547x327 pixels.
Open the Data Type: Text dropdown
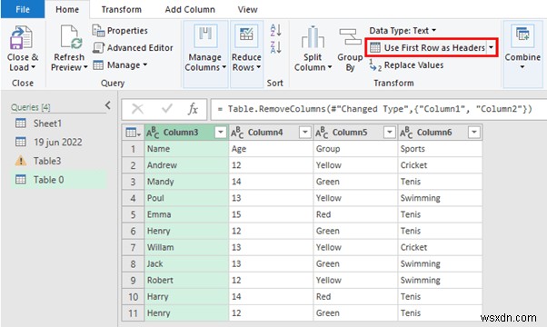click(x=403, y=31)
